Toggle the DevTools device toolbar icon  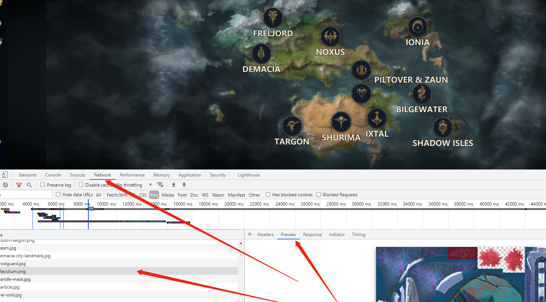[x=5, y=175]
